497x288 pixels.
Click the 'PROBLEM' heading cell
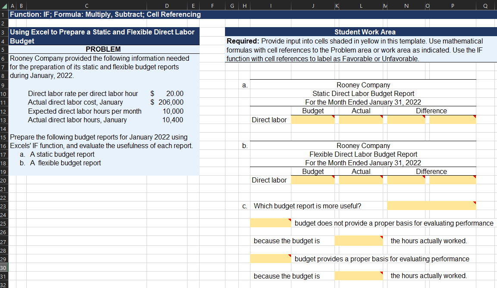[103, 49]
